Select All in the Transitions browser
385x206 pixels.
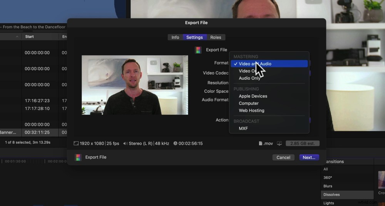326,169
